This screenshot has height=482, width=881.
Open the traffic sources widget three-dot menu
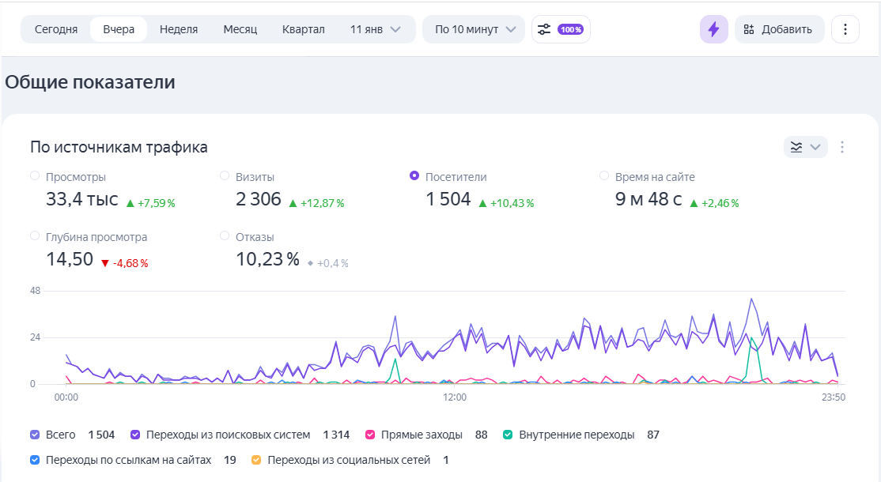842,147
